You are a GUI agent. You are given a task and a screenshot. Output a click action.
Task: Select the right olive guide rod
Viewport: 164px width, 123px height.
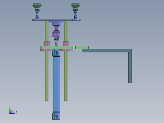[x=66, y=73]
